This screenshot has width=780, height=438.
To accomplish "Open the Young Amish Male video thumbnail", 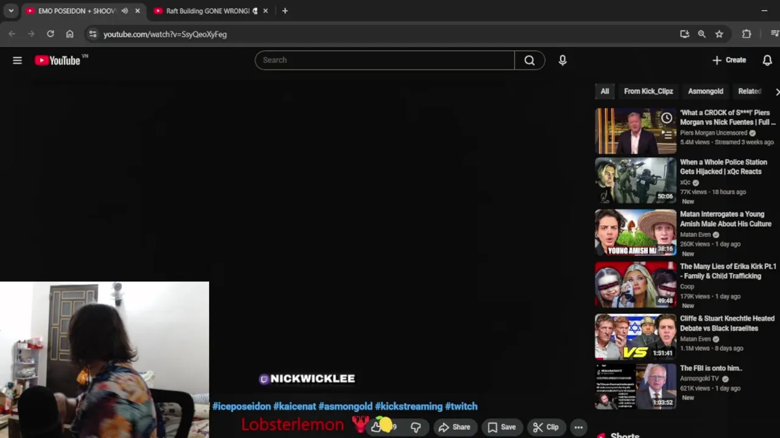I will tap(636, 232).
